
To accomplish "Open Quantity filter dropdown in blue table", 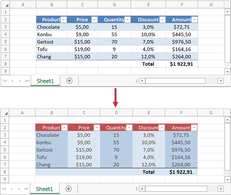I will [128, 20].
